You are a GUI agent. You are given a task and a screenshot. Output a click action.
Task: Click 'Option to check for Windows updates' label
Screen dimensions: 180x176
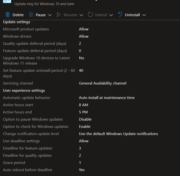[x=36, y=127]
